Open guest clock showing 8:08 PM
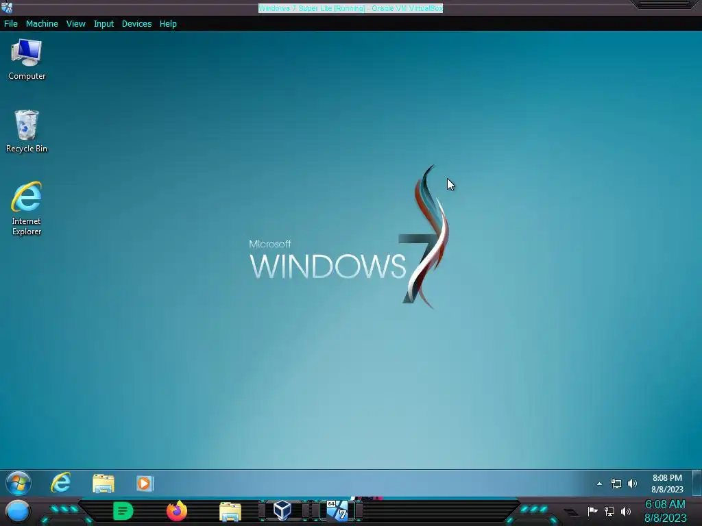 pyautogui.click(x=667, y=484)
